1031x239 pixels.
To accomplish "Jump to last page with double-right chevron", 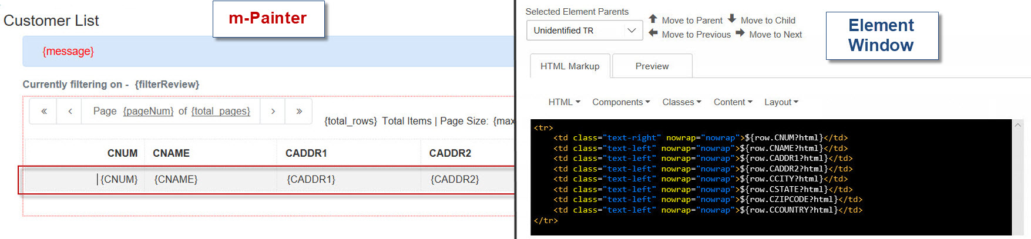I will [x=299, y=111].
